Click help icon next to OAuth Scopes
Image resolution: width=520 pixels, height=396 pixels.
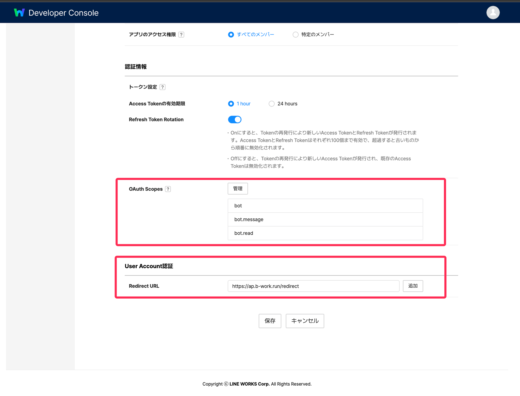click(168, 189)
